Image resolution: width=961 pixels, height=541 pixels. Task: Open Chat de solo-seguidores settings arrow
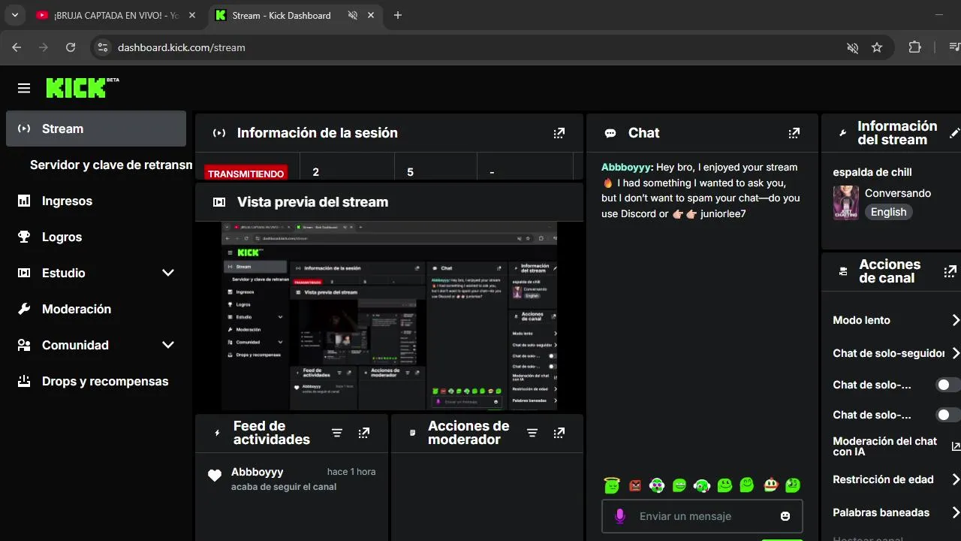tap(955, 353)
